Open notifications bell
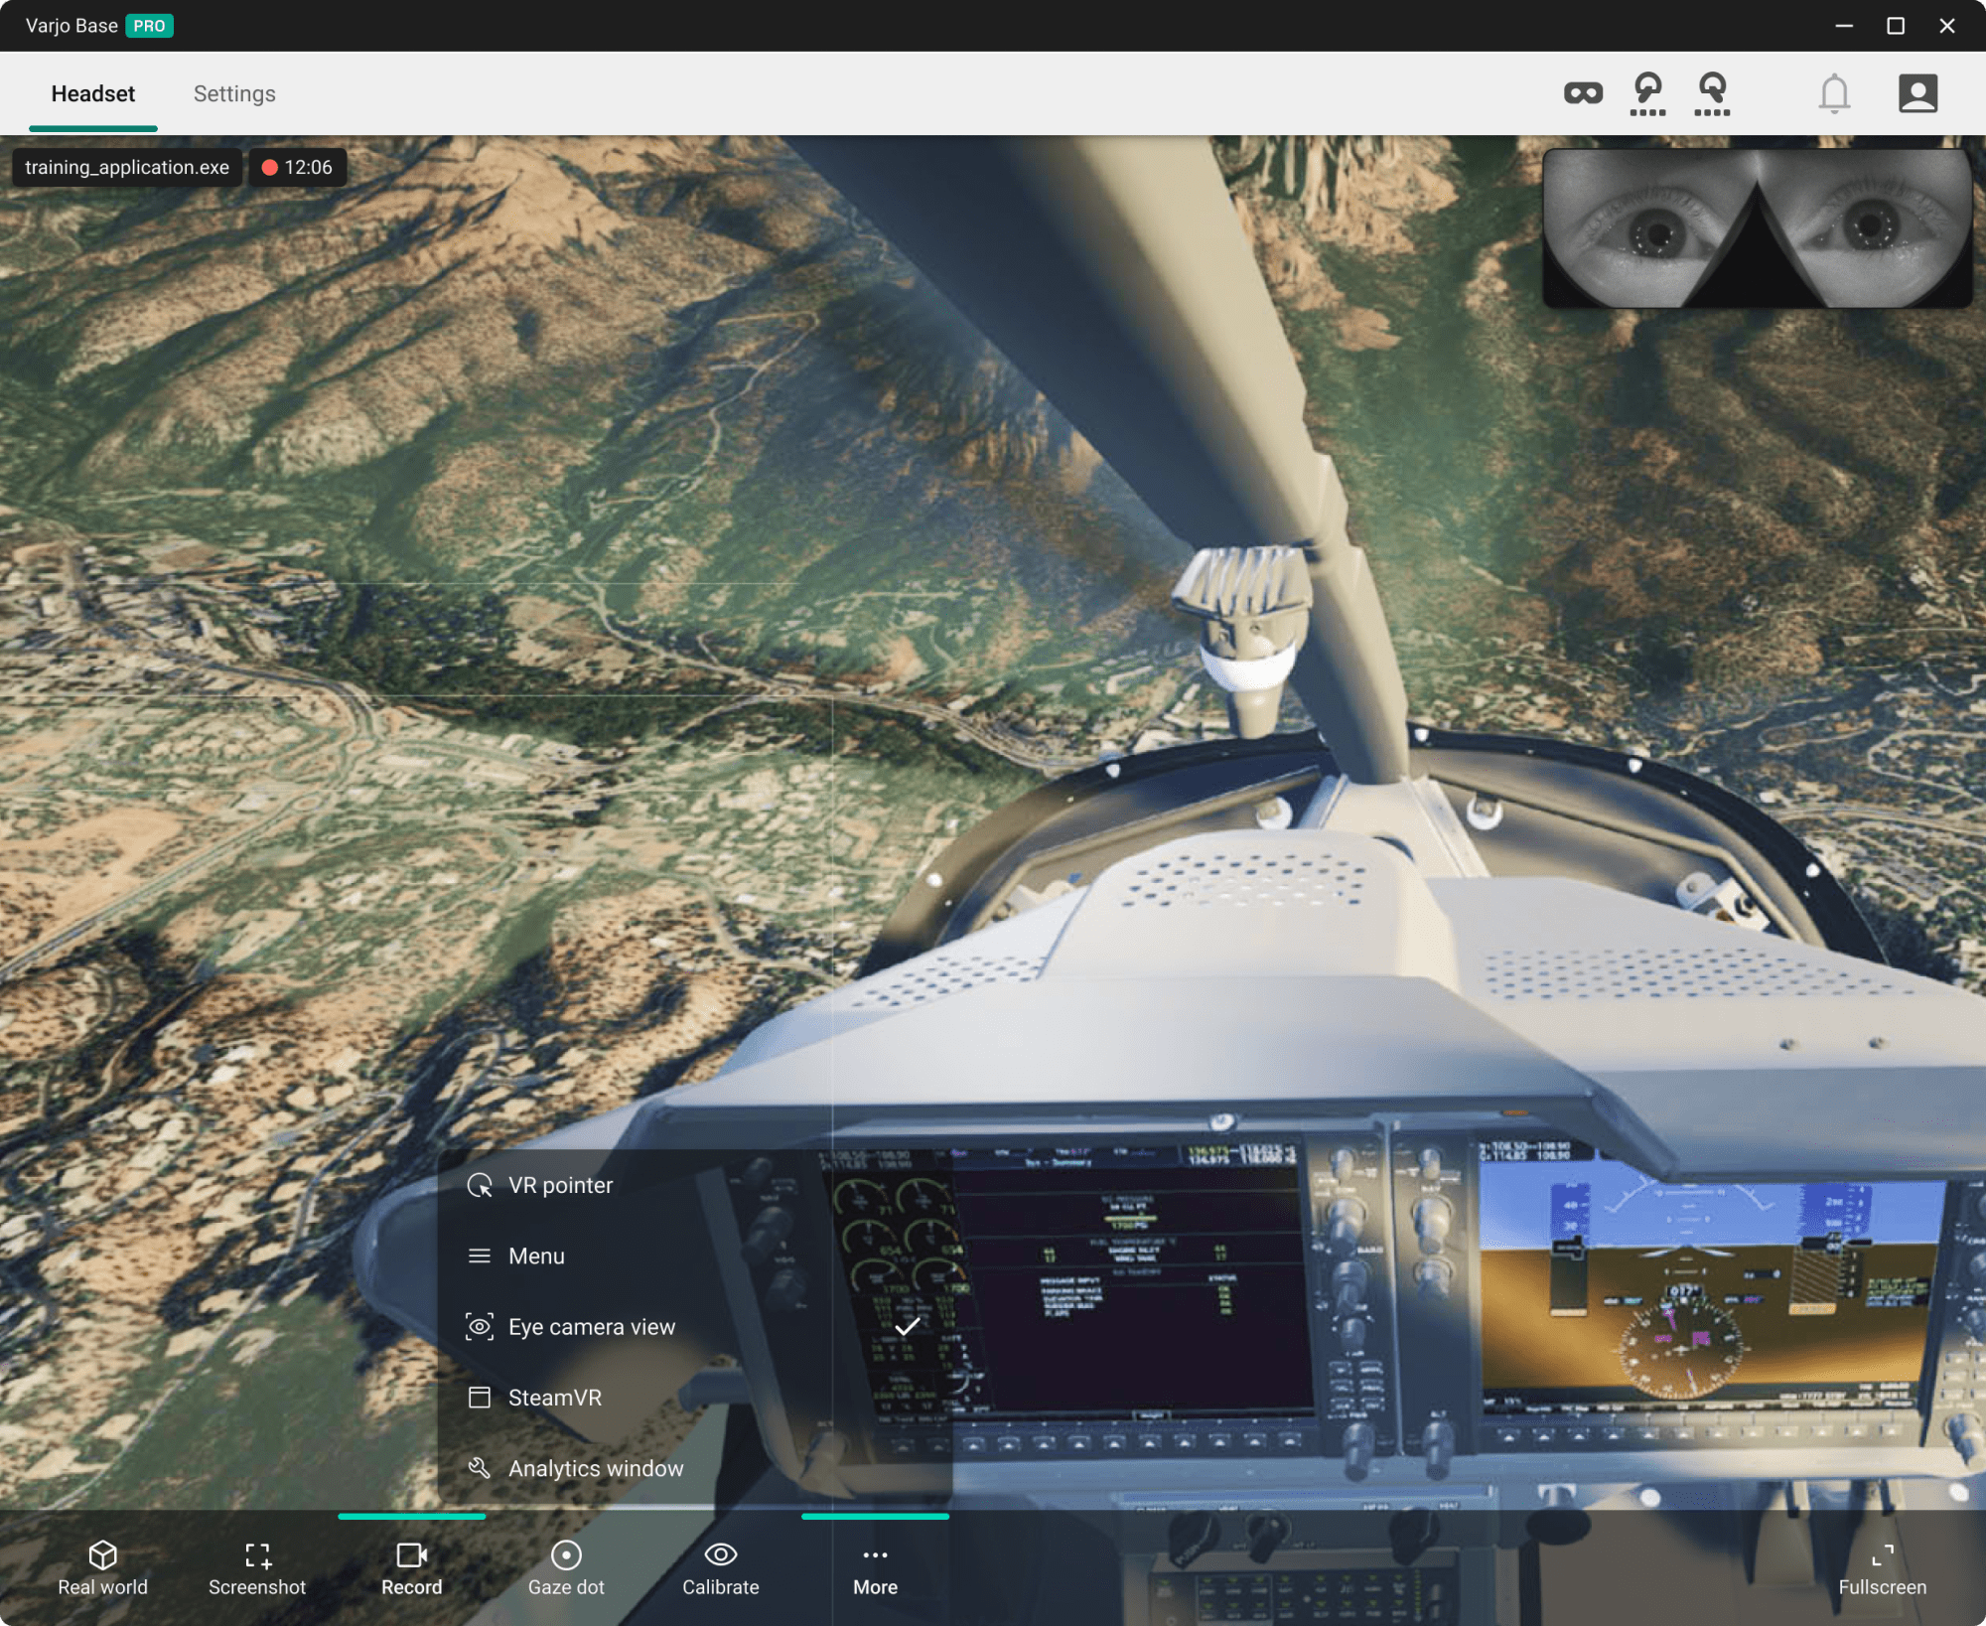This screenshot has width=1986, height=1626. (1834, 93)
